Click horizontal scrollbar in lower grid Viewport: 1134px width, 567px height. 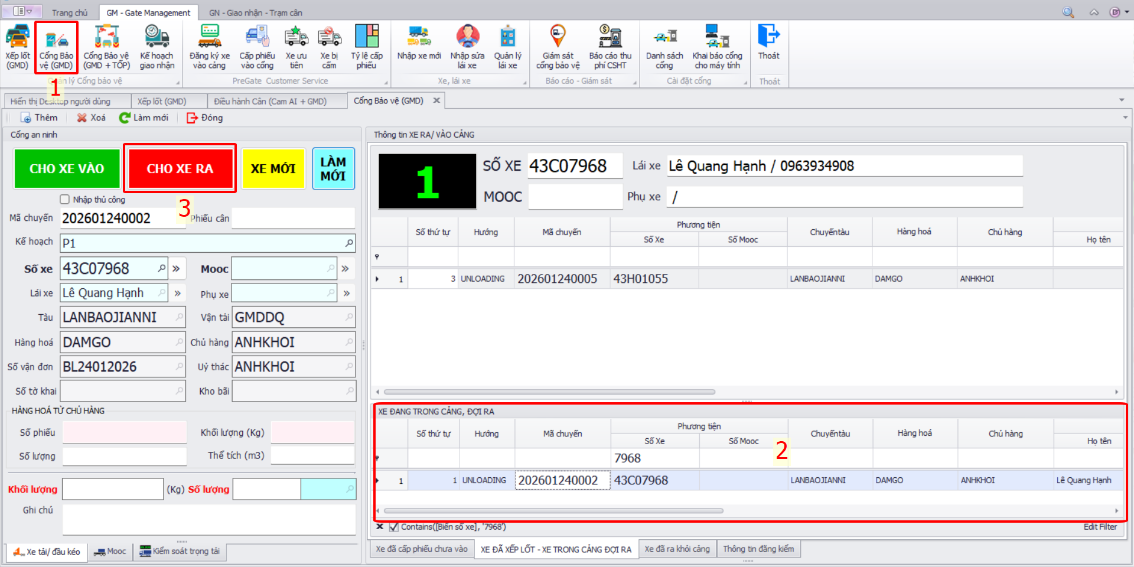tap(553, 511)
